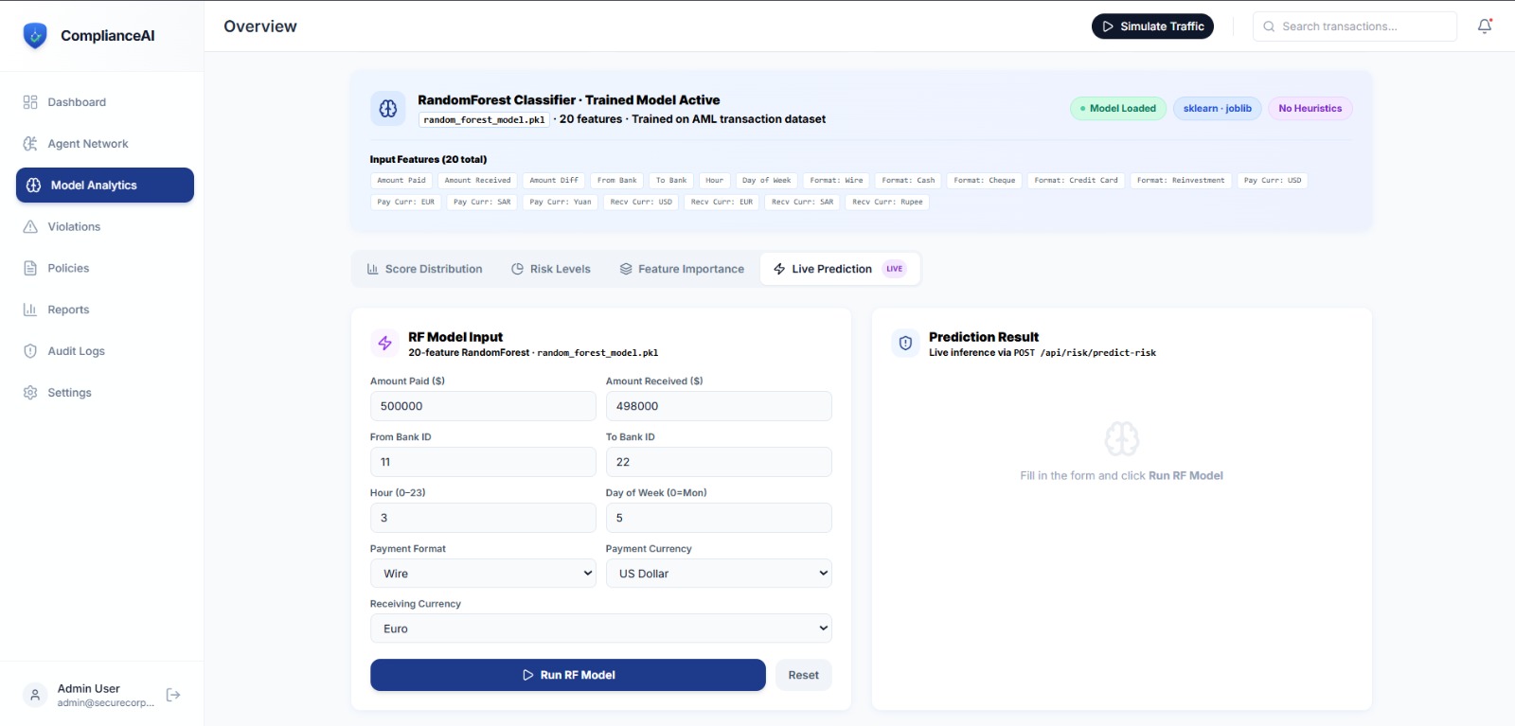Click the Format: Cheque chip

tap(985, 180)
